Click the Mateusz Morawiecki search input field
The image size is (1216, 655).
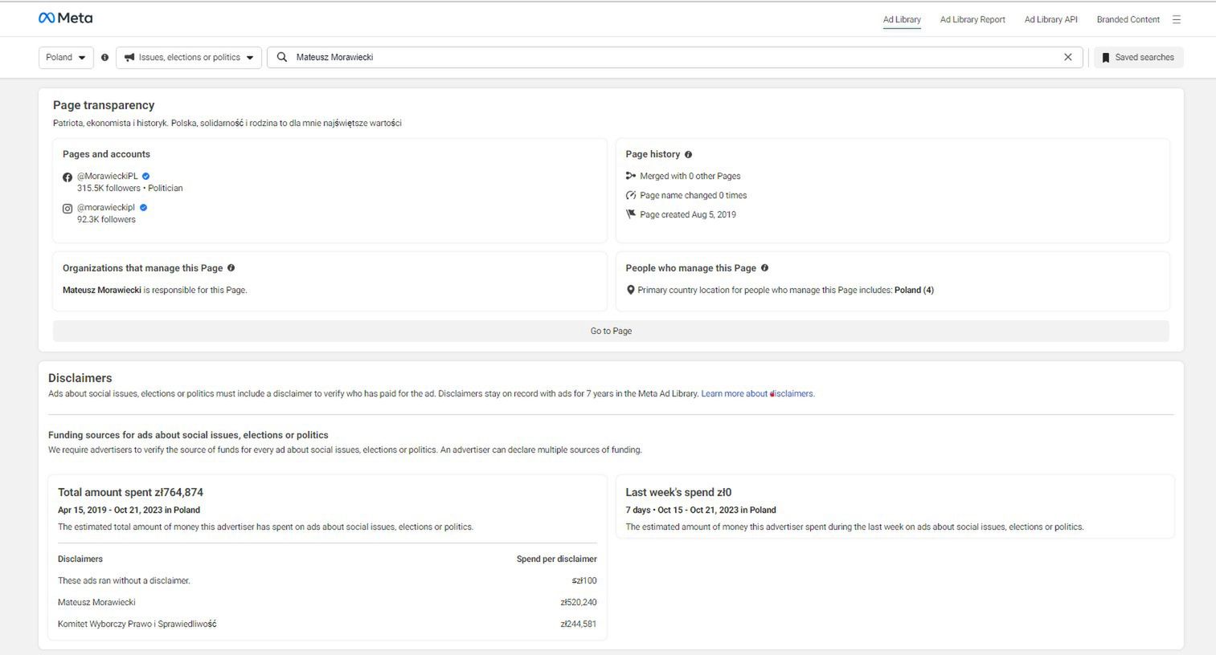675,57
